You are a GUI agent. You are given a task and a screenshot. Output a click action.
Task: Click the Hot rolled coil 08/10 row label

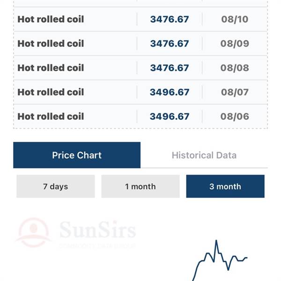tap(51, 19)
